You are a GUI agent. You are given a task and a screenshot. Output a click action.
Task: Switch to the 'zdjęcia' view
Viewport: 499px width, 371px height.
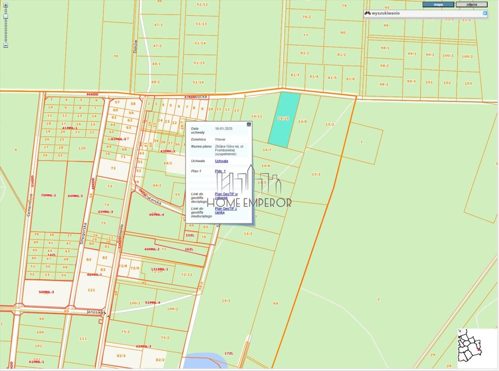[x=471, y=4]
